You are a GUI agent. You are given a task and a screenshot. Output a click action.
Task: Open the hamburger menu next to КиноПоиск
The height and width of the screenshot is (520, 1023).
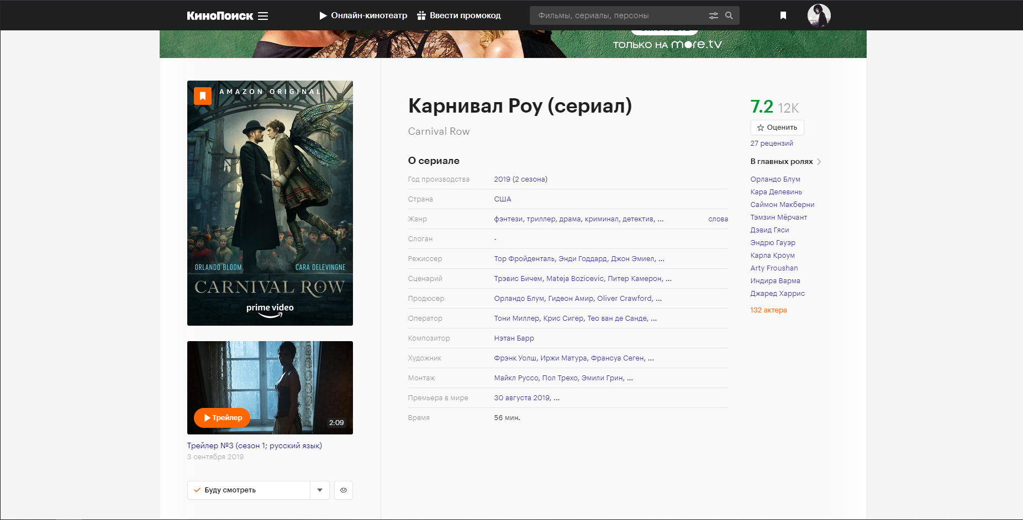(x=263, y=16)
